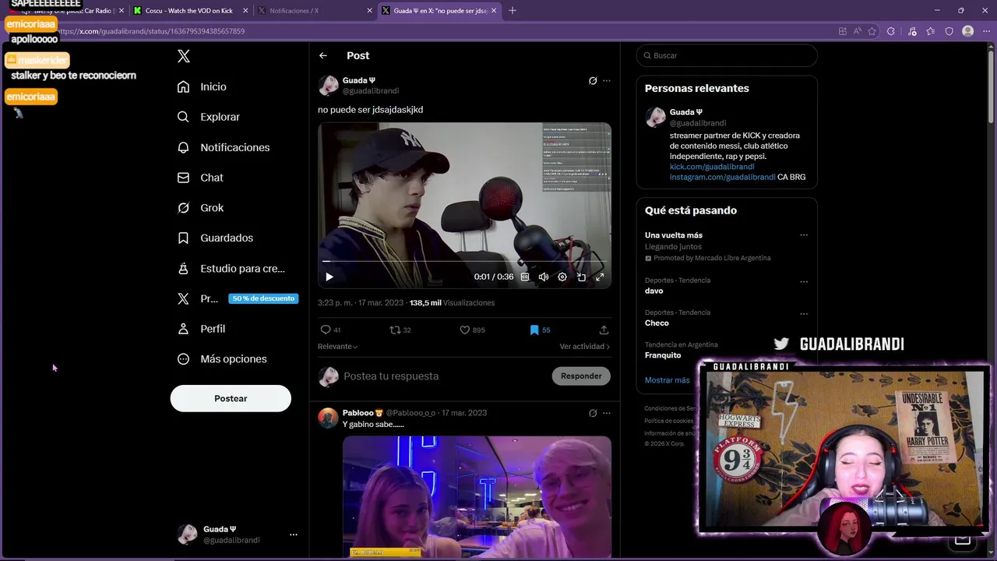Open options for Una vuelta más trend
Viewport: 997px width, 561px height.
coord(804,235)
